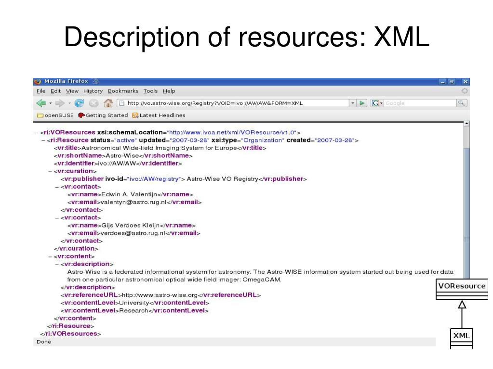Open the Tools menu
Image resolution: width=493 pixels, height=369 pixels.
150,91
